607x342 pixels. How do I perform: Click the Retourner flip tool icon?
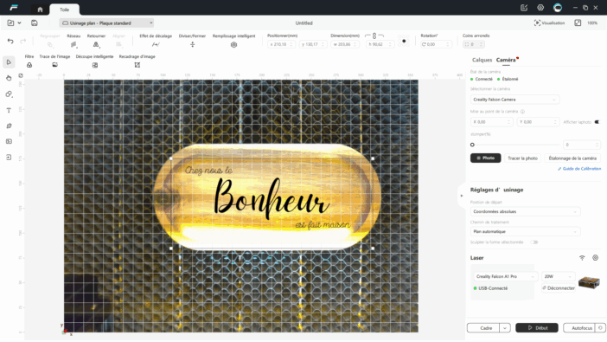(x=96, y=45)
